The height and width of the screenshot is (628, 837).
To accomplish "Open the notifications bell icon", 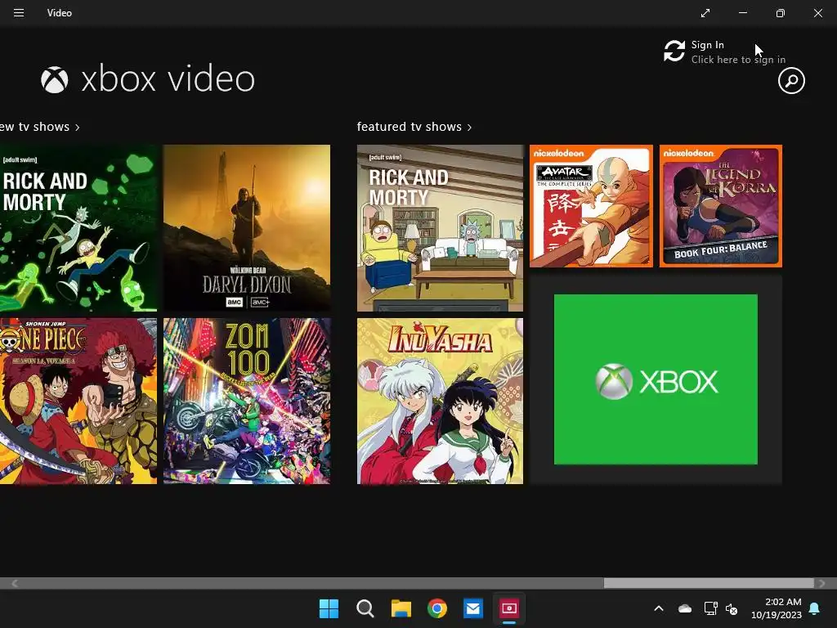I will pos(815,608).
